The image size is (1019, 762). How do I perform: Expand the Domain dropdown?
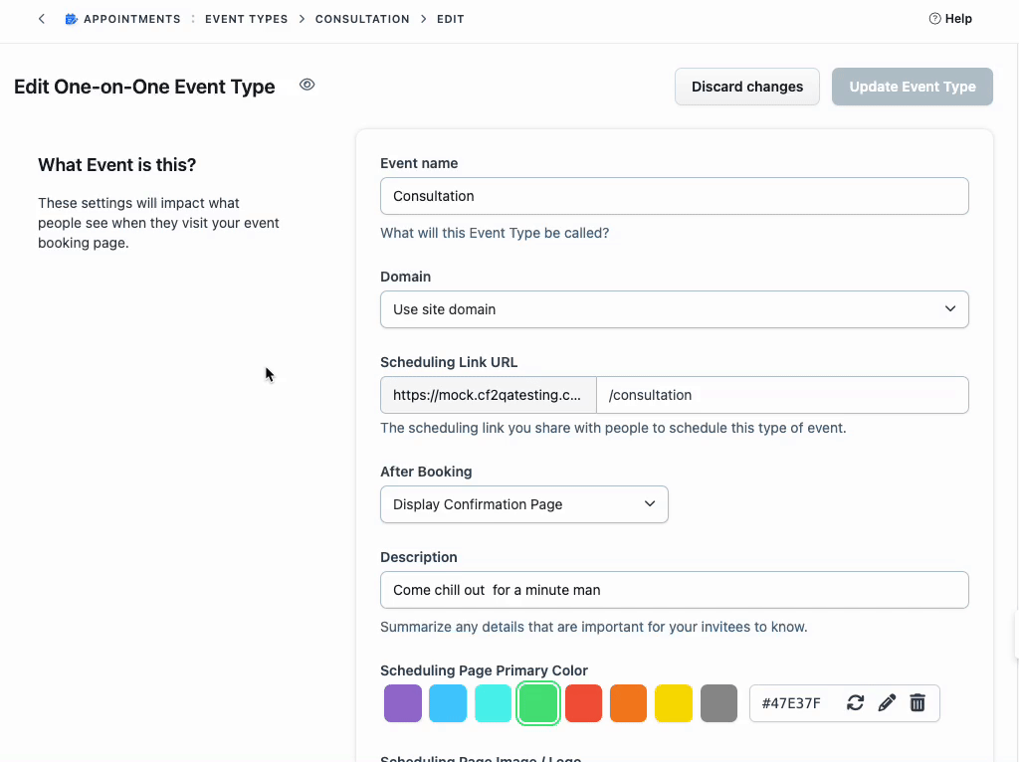tap(674, 309)
